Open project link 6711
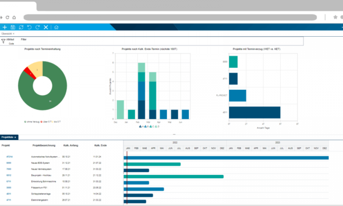The width and height of the screenshot is (343, 206). tap(9, 181)
